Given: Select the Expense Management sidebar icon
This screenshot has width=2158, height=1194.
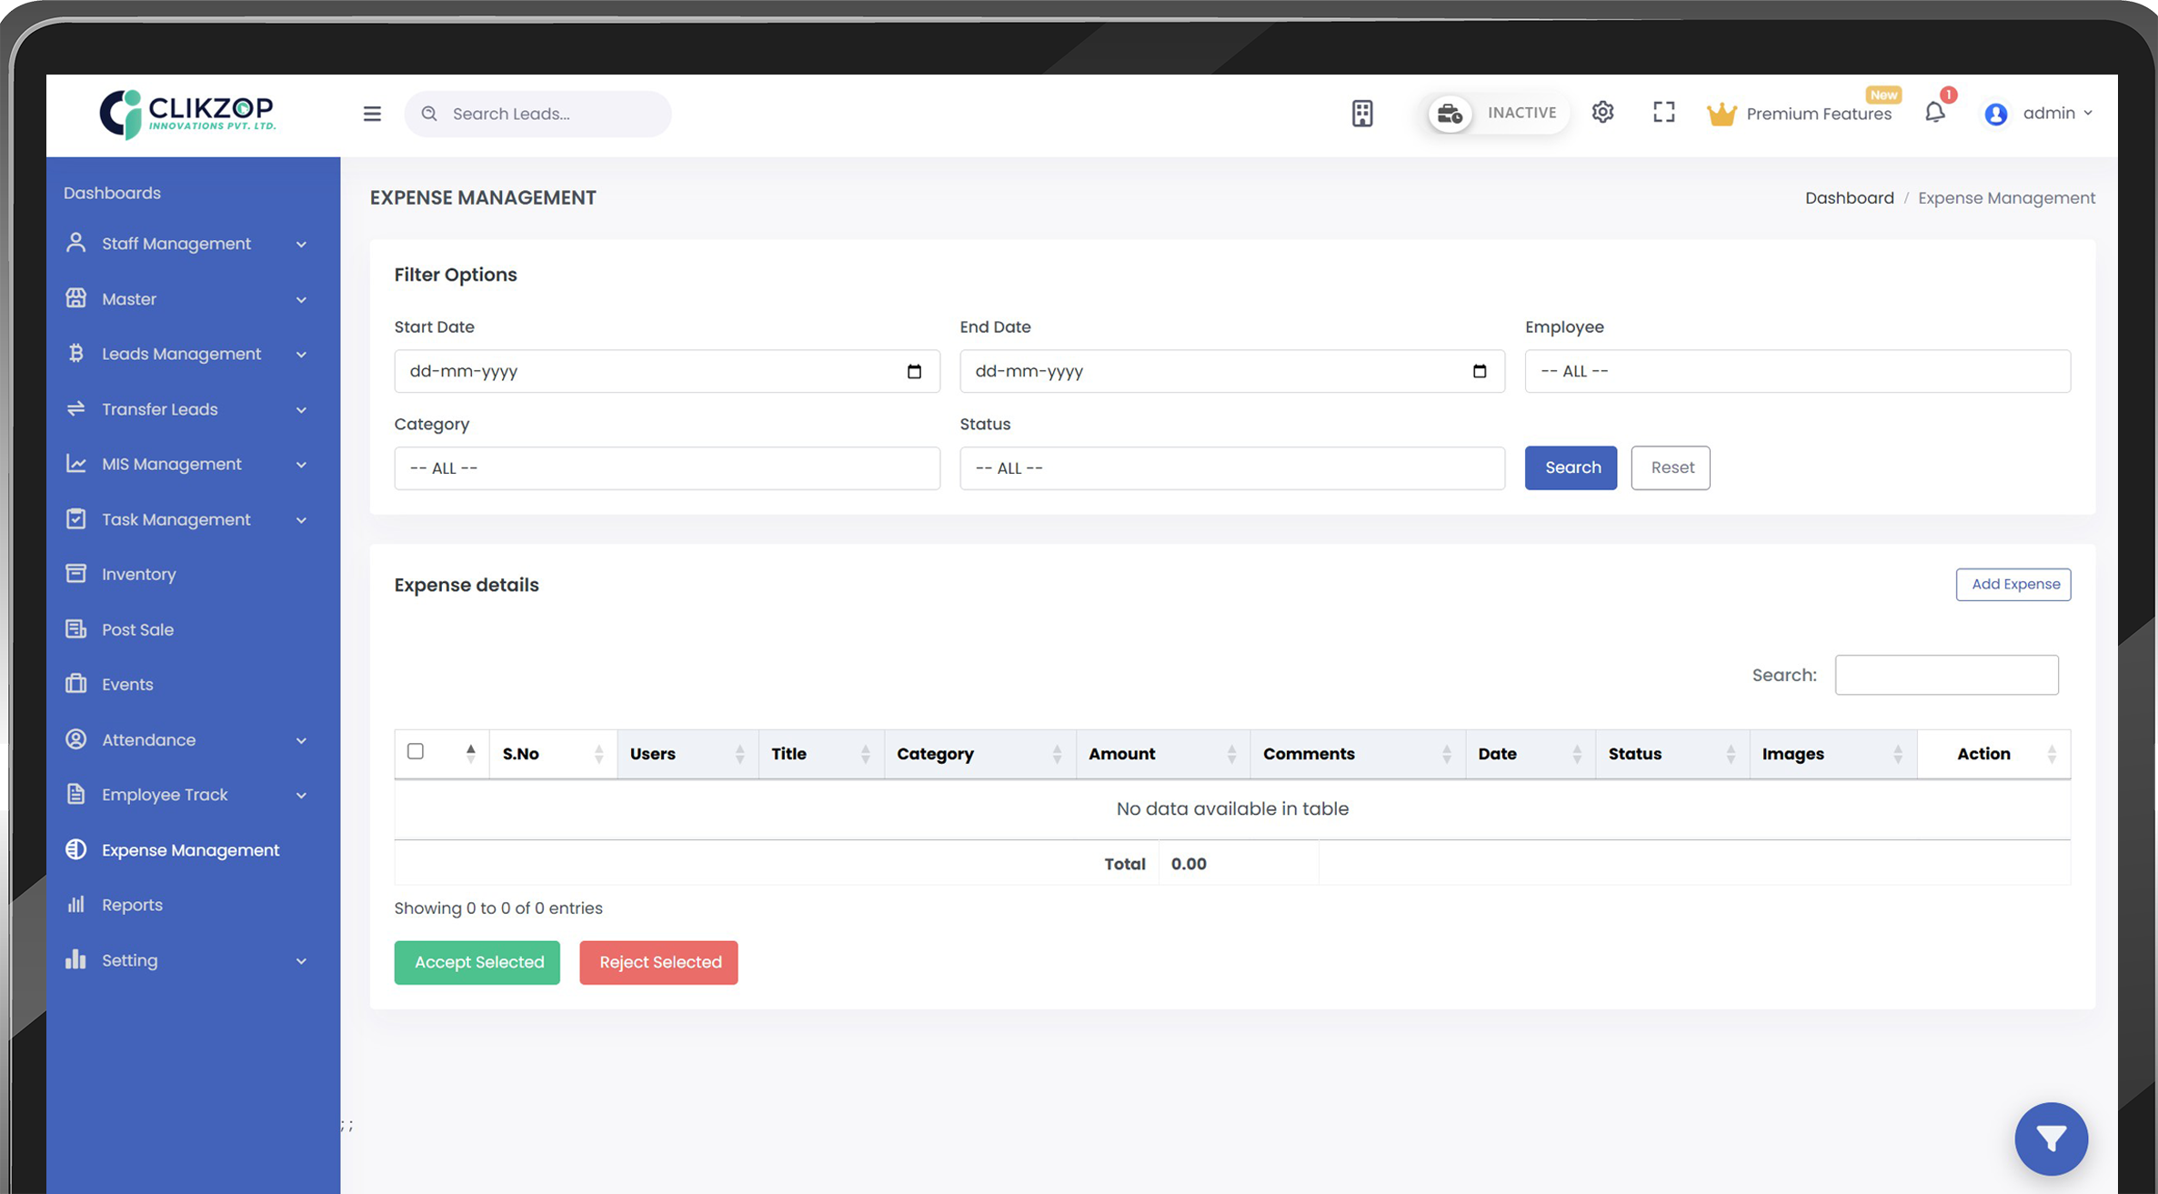Looking at the screenshot, I should pos(76,849).
